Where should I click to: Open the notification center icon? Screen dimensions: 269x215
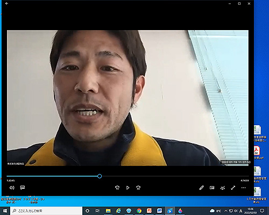(262, 211)
